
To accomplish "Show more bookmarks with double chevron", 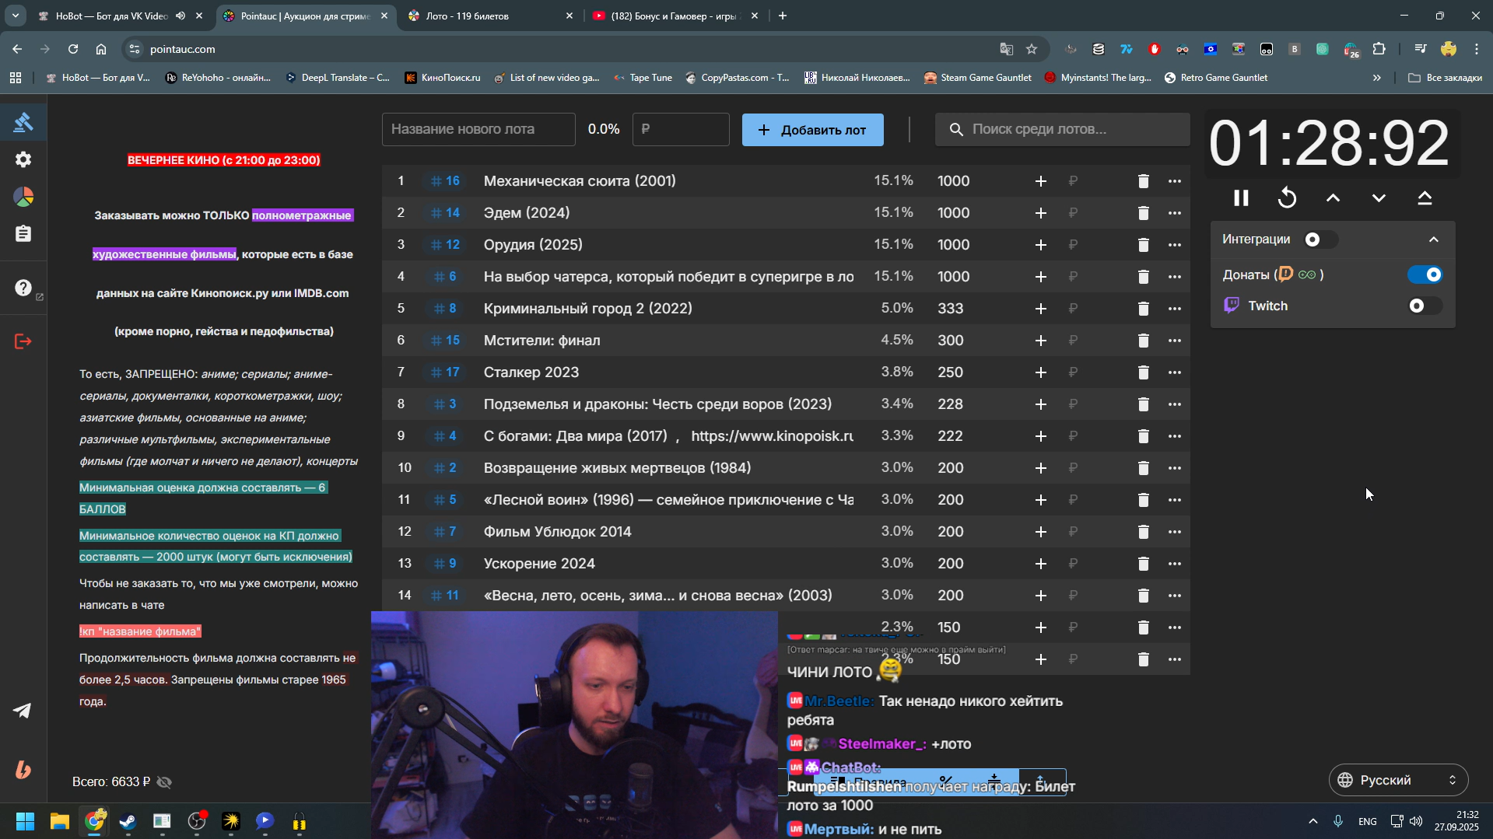I will [x=1377, y=78].
